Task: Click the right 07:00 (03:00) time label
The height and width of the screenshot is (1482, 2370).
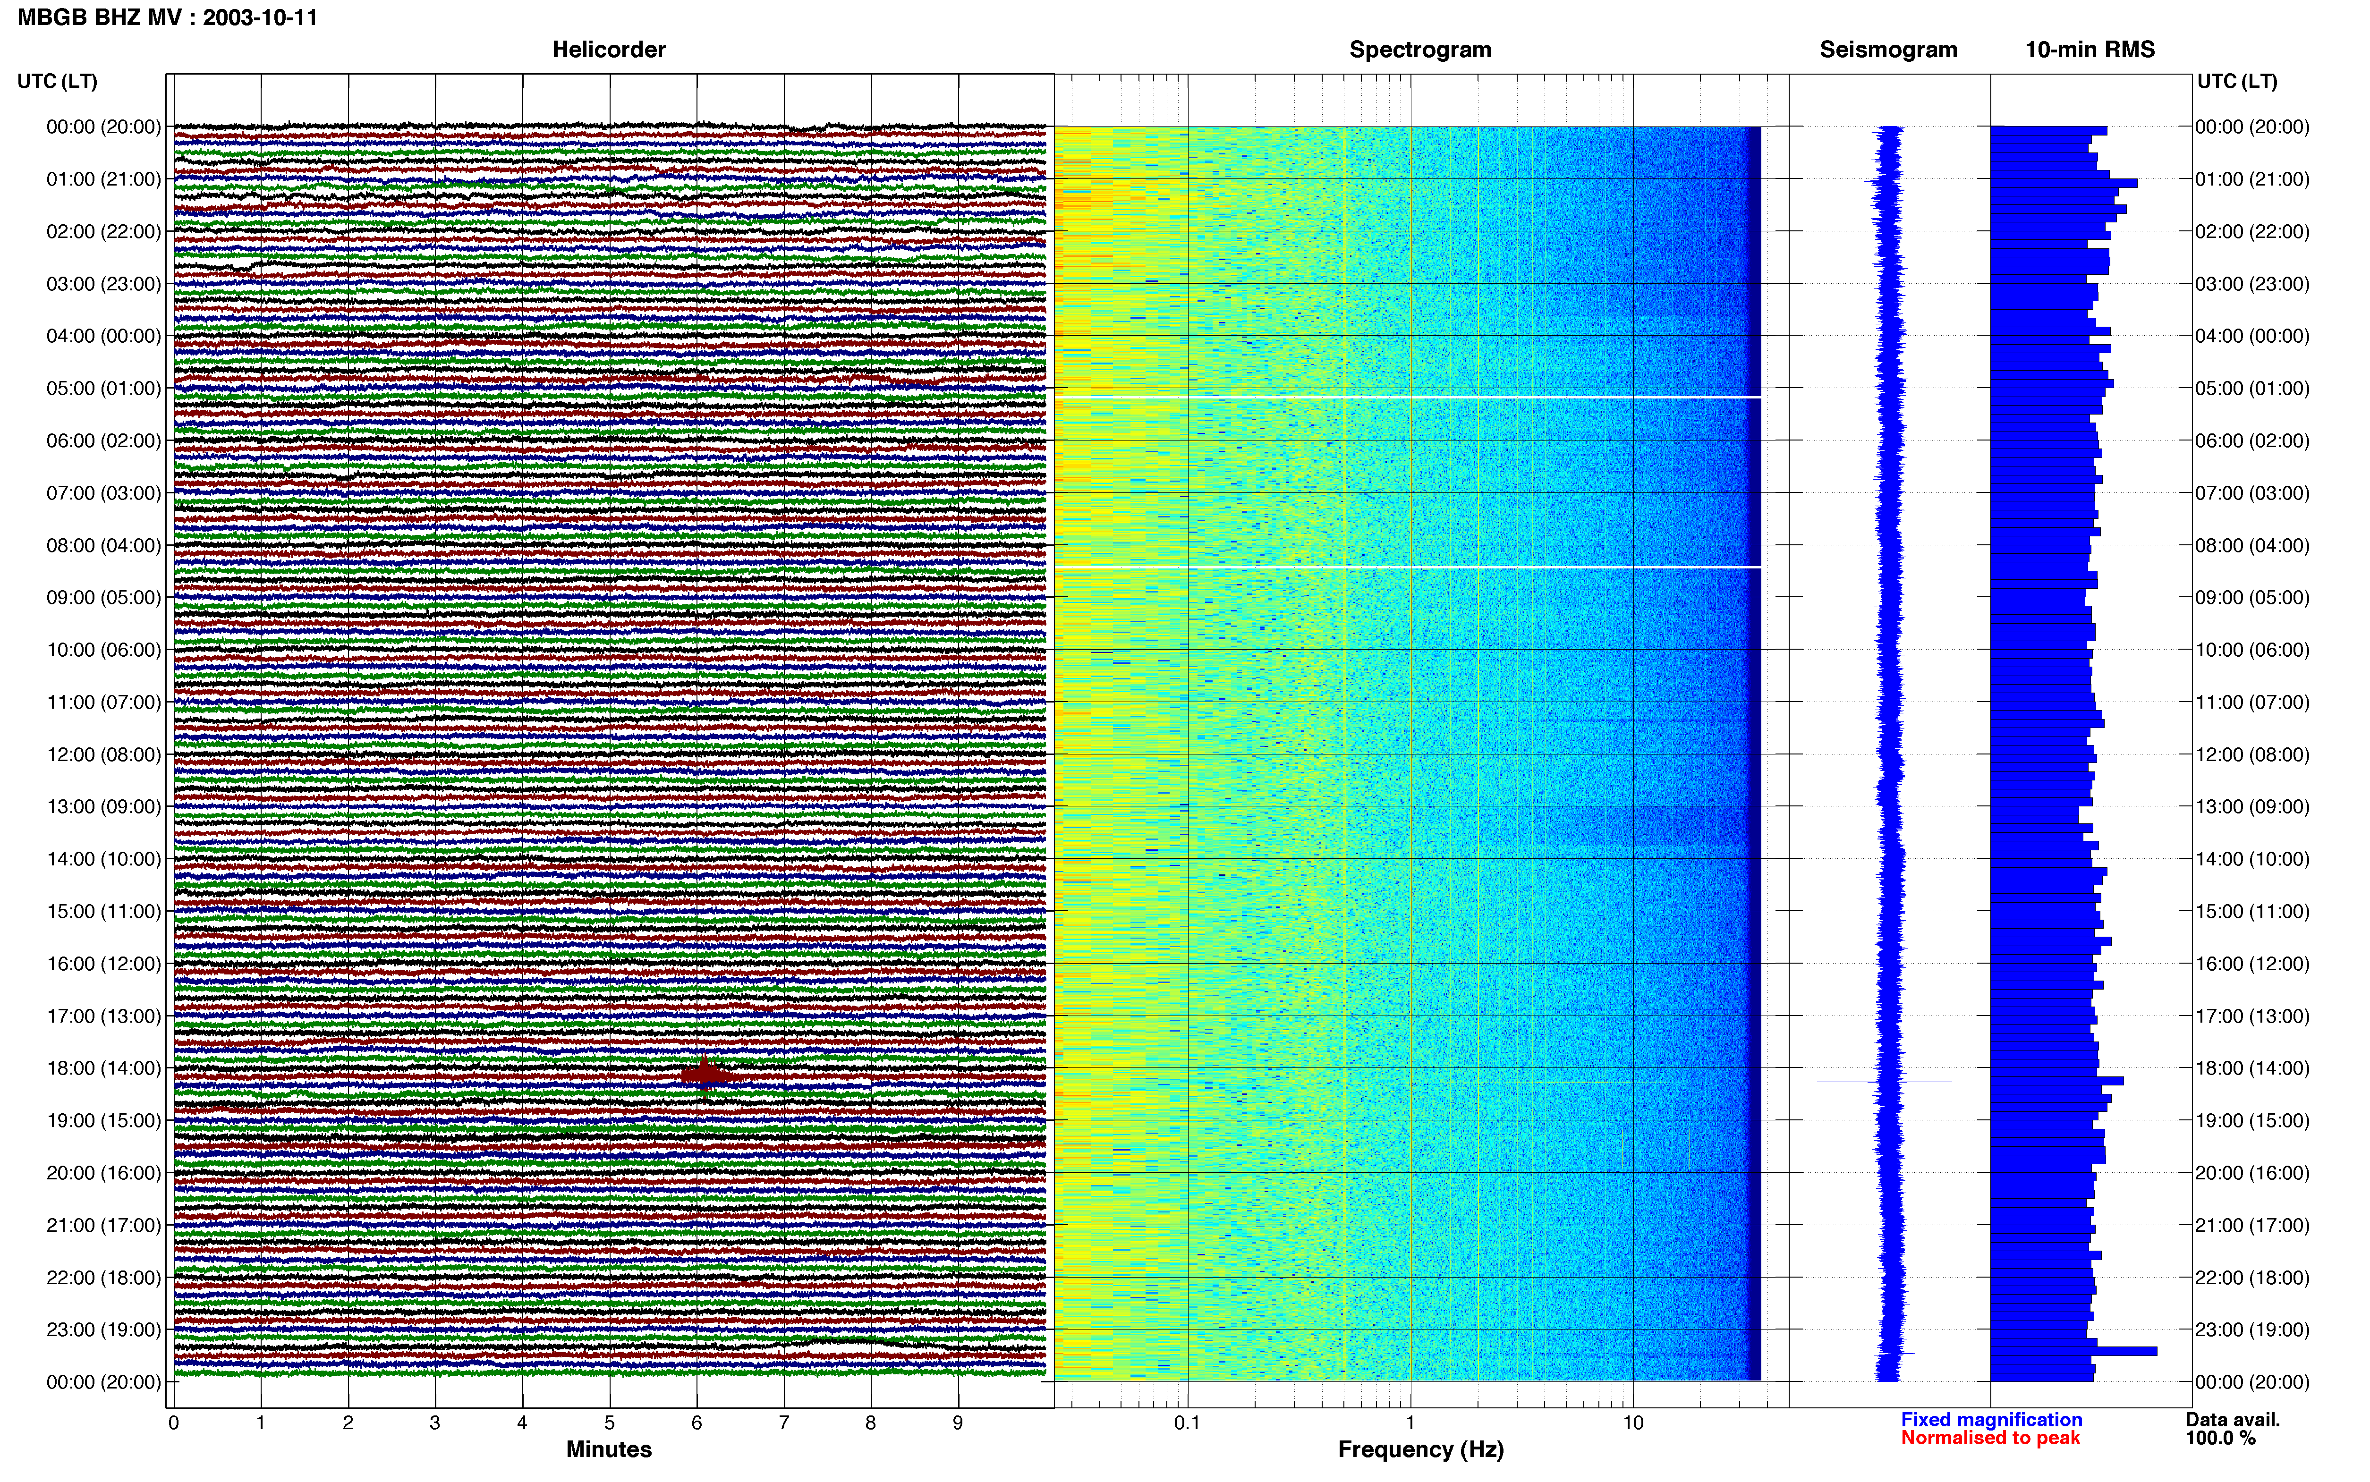Action: (x=2252, y=493)
